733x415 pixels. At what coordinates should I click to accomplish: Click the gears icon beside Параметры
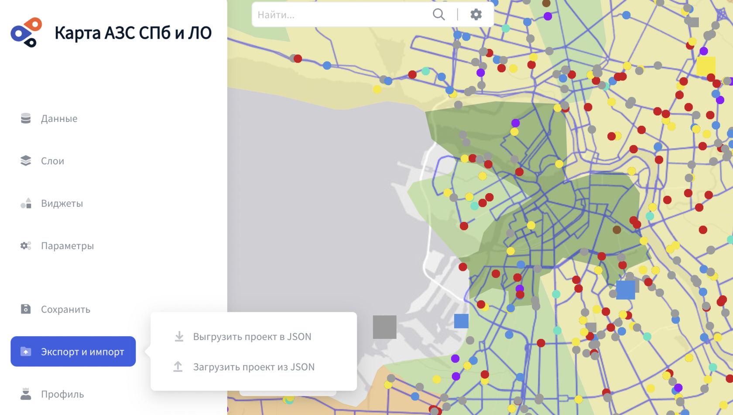point(26,246)
